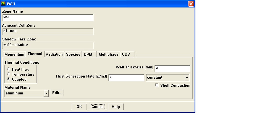Screen dimensions: 270x121
Task: Enable the Shell Conduction checkbox
Action: [x=157, y=85]
